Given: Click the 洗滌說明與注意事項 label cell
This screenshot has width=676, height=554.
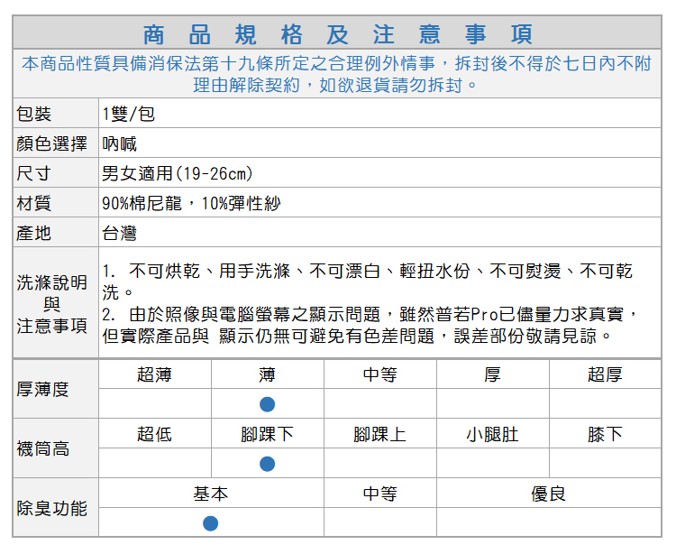Looking at the screenshot, I should coord(52,303).
